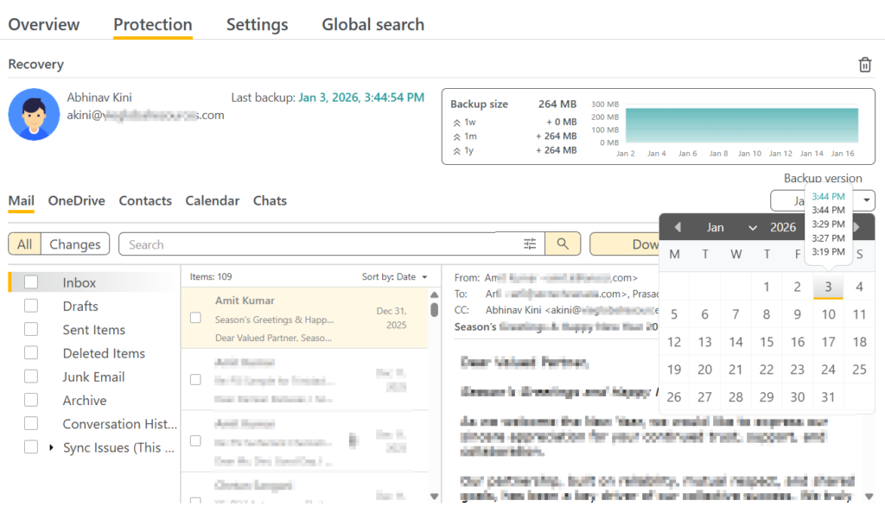
Task: Open search filter options icon
Action: pyautogui.click(x=530, y=244)
